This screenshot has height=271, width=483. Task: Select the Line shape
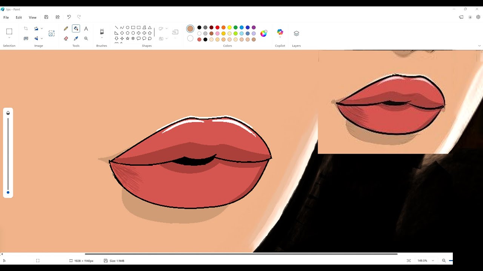click(x=116, y=27)
